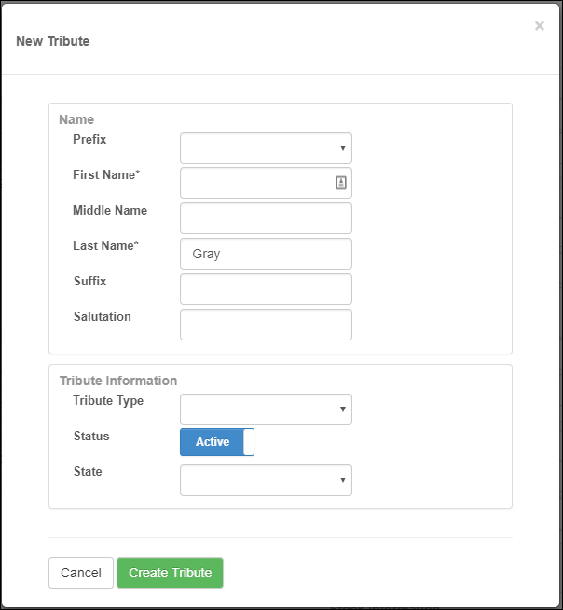This screenshot has height=610, width=563.
Task: Click the white handle of the Status switch
Action: 249,442
